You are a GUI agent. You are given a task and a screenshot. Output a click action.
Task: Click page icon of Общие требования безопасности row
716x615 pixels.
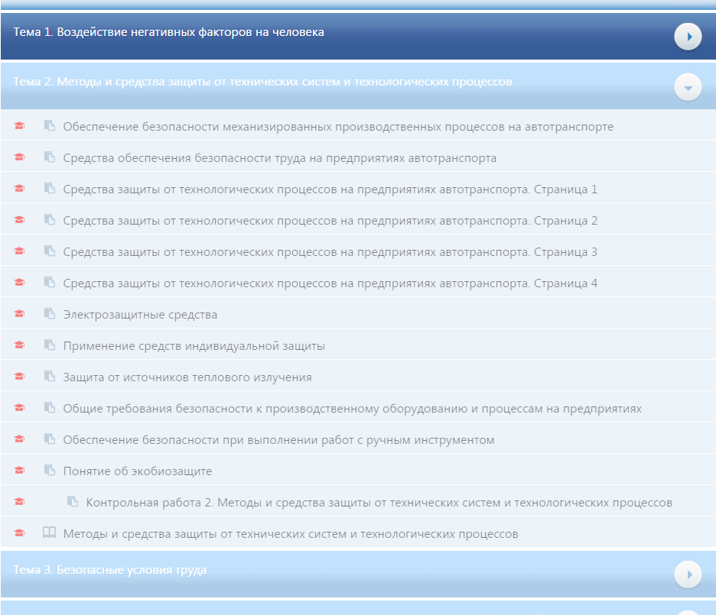point(49,407)
